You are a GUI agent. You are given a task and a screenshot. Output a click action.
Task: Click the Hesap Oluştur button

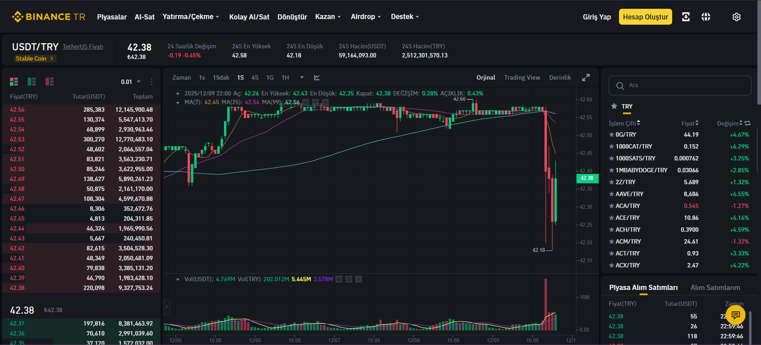pyautogui.click(x=645, y=17)
